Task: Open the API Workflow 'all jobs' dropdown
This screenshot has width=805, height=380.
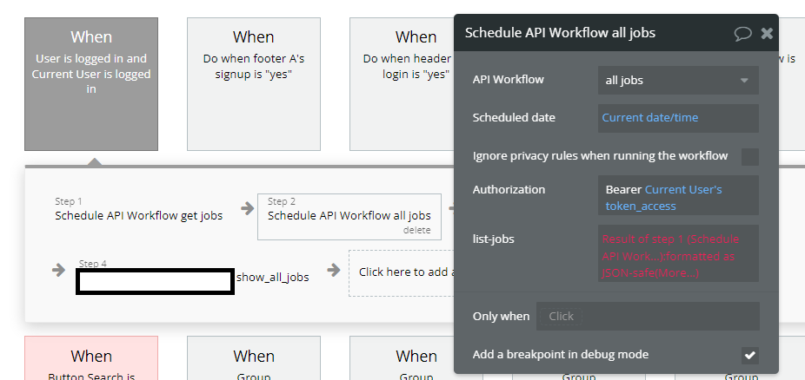Action: pyautogui.click(x=677, y=80)
